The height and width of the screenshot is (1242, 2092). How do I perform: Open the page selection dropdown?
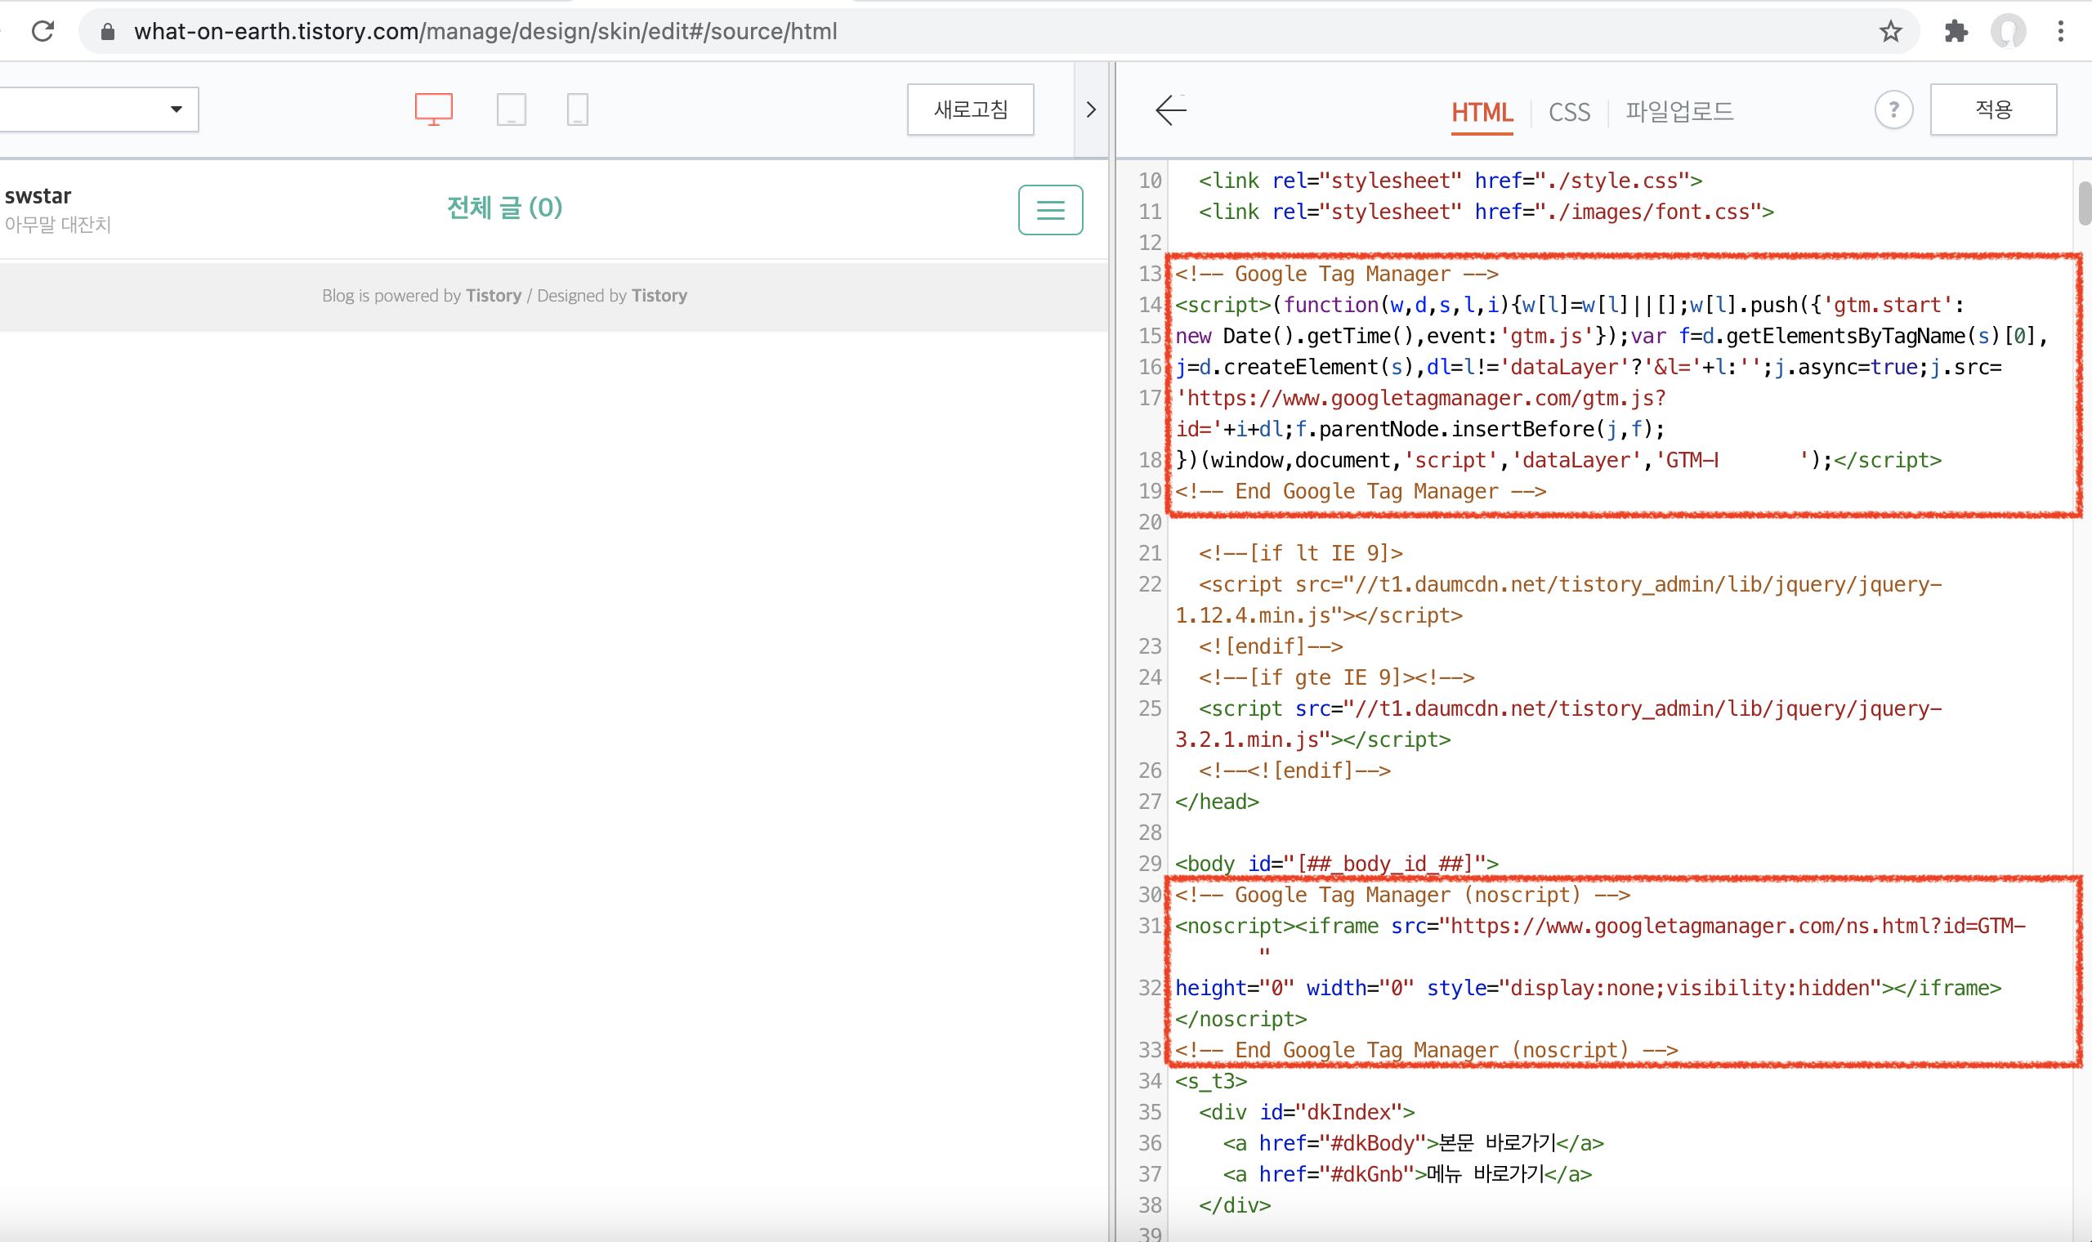click(99, 109)
